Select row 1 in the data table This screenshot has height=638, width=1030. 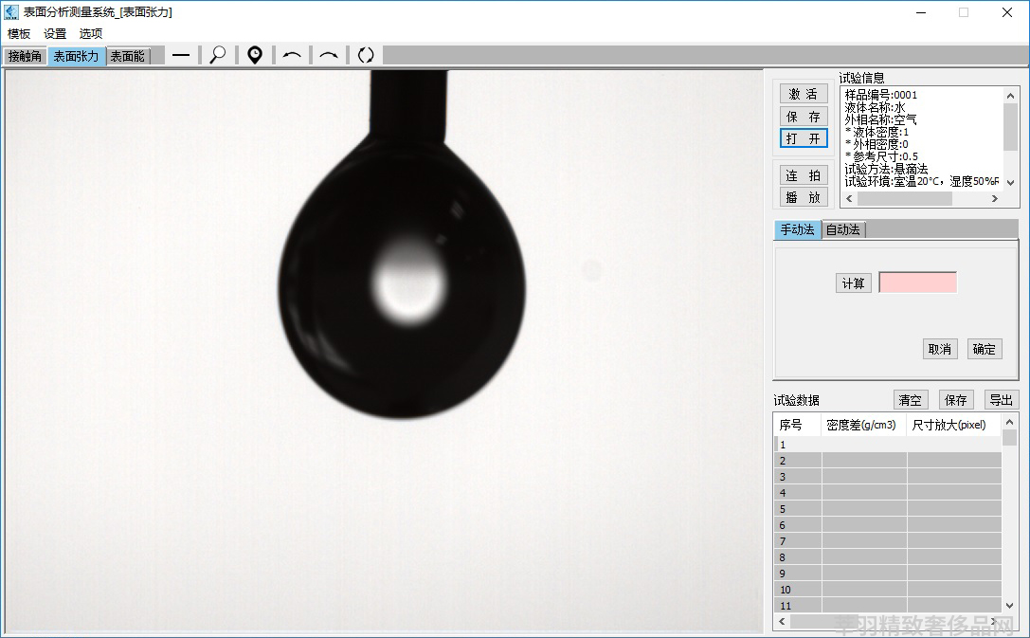point(888,445)
